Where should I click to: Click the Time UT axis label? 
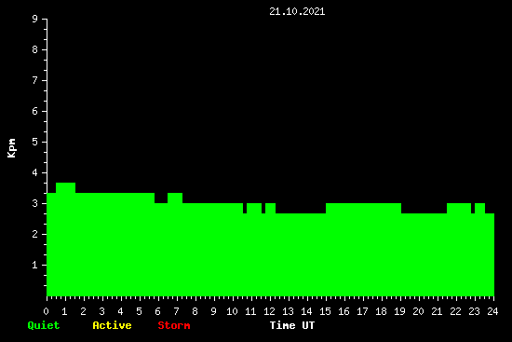pos(292,325)
